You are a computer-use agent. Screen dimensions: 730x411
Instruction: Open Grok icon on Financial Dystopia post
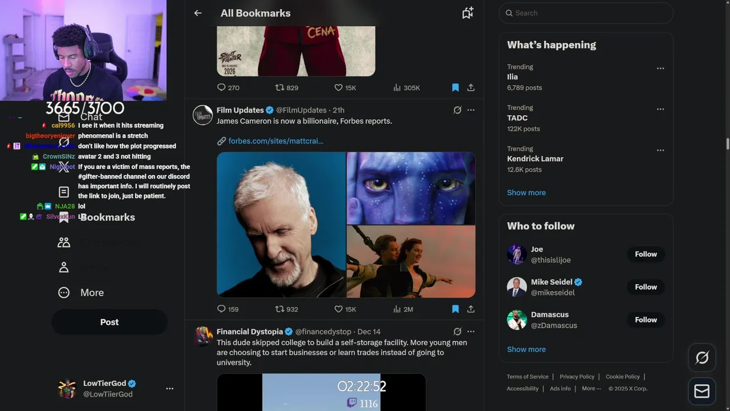tap(457, 332)
